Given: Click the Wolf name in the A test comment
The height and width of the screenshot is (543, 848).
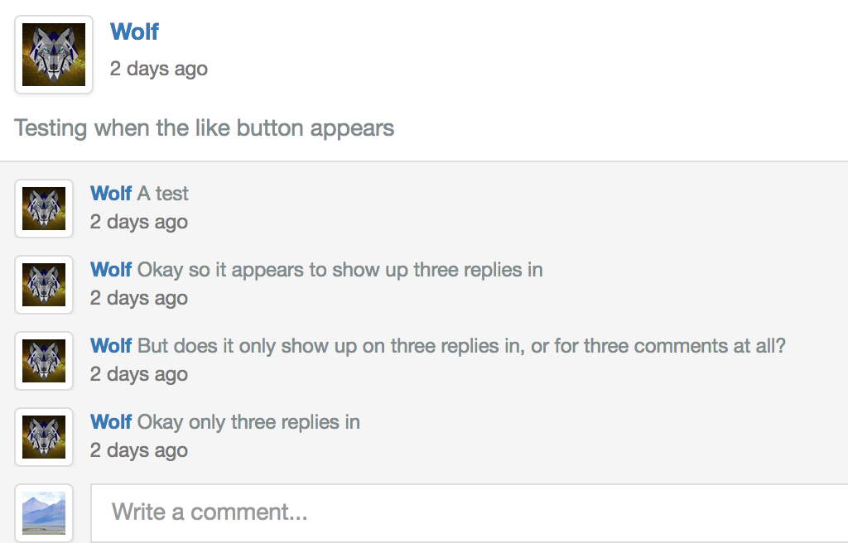Looking at the screenshot, I should tap(111, 193).
